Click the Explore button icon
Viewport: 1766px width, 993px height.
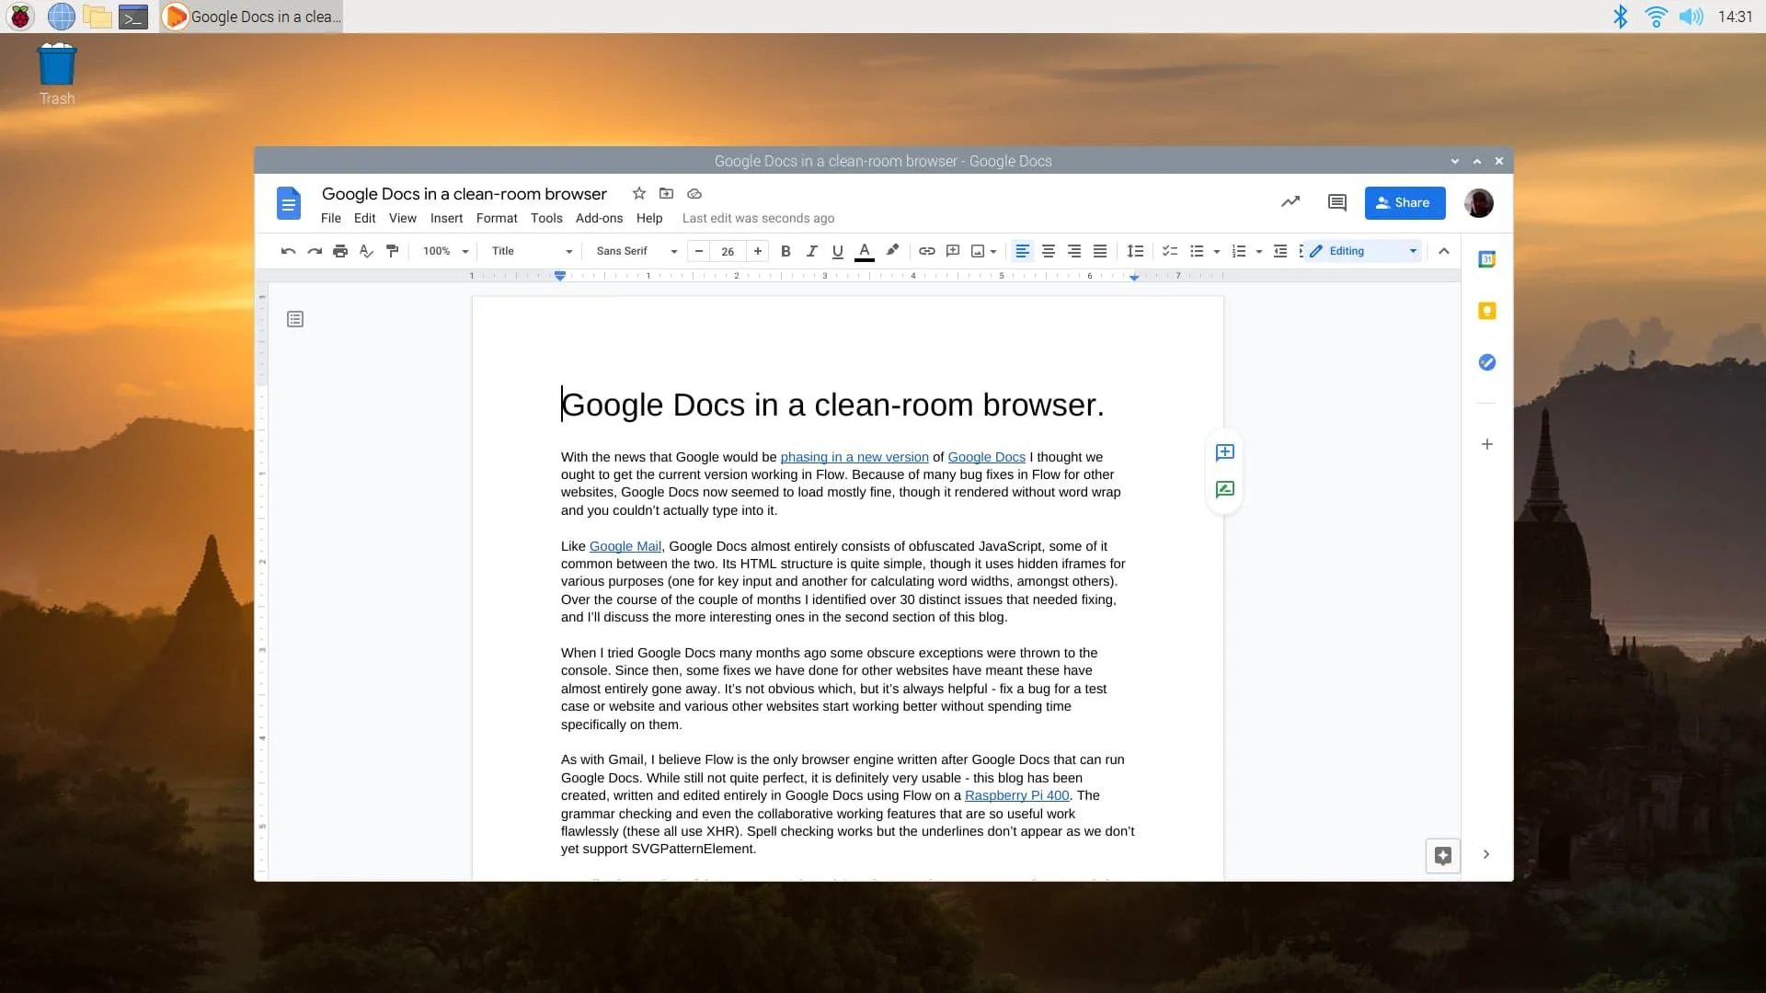pos(1442,856)
